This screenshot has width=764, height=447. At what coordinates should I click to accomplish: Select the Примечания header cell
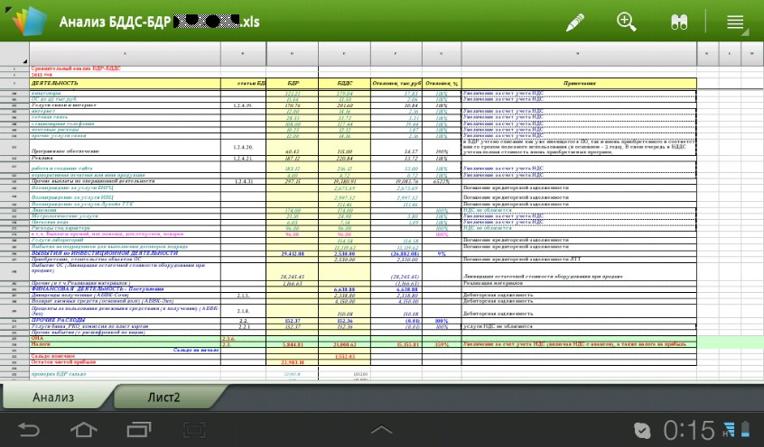[x=579, y=83]
